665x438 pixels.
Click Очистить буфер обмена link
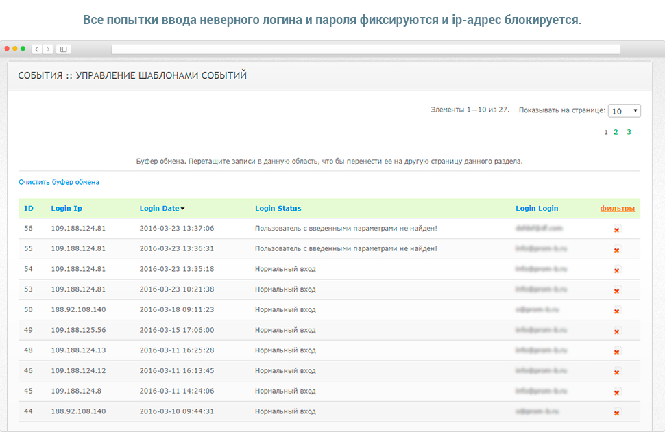(59, 182)
